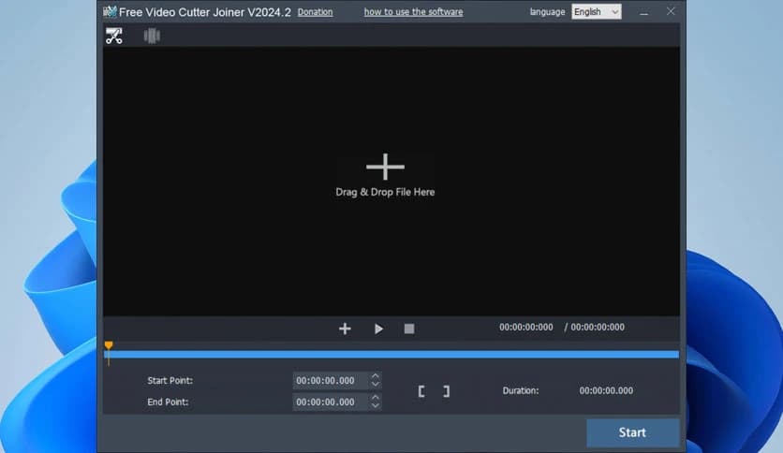Set end point with right bracket icon
783x453 pixels.
coord(447,391)
